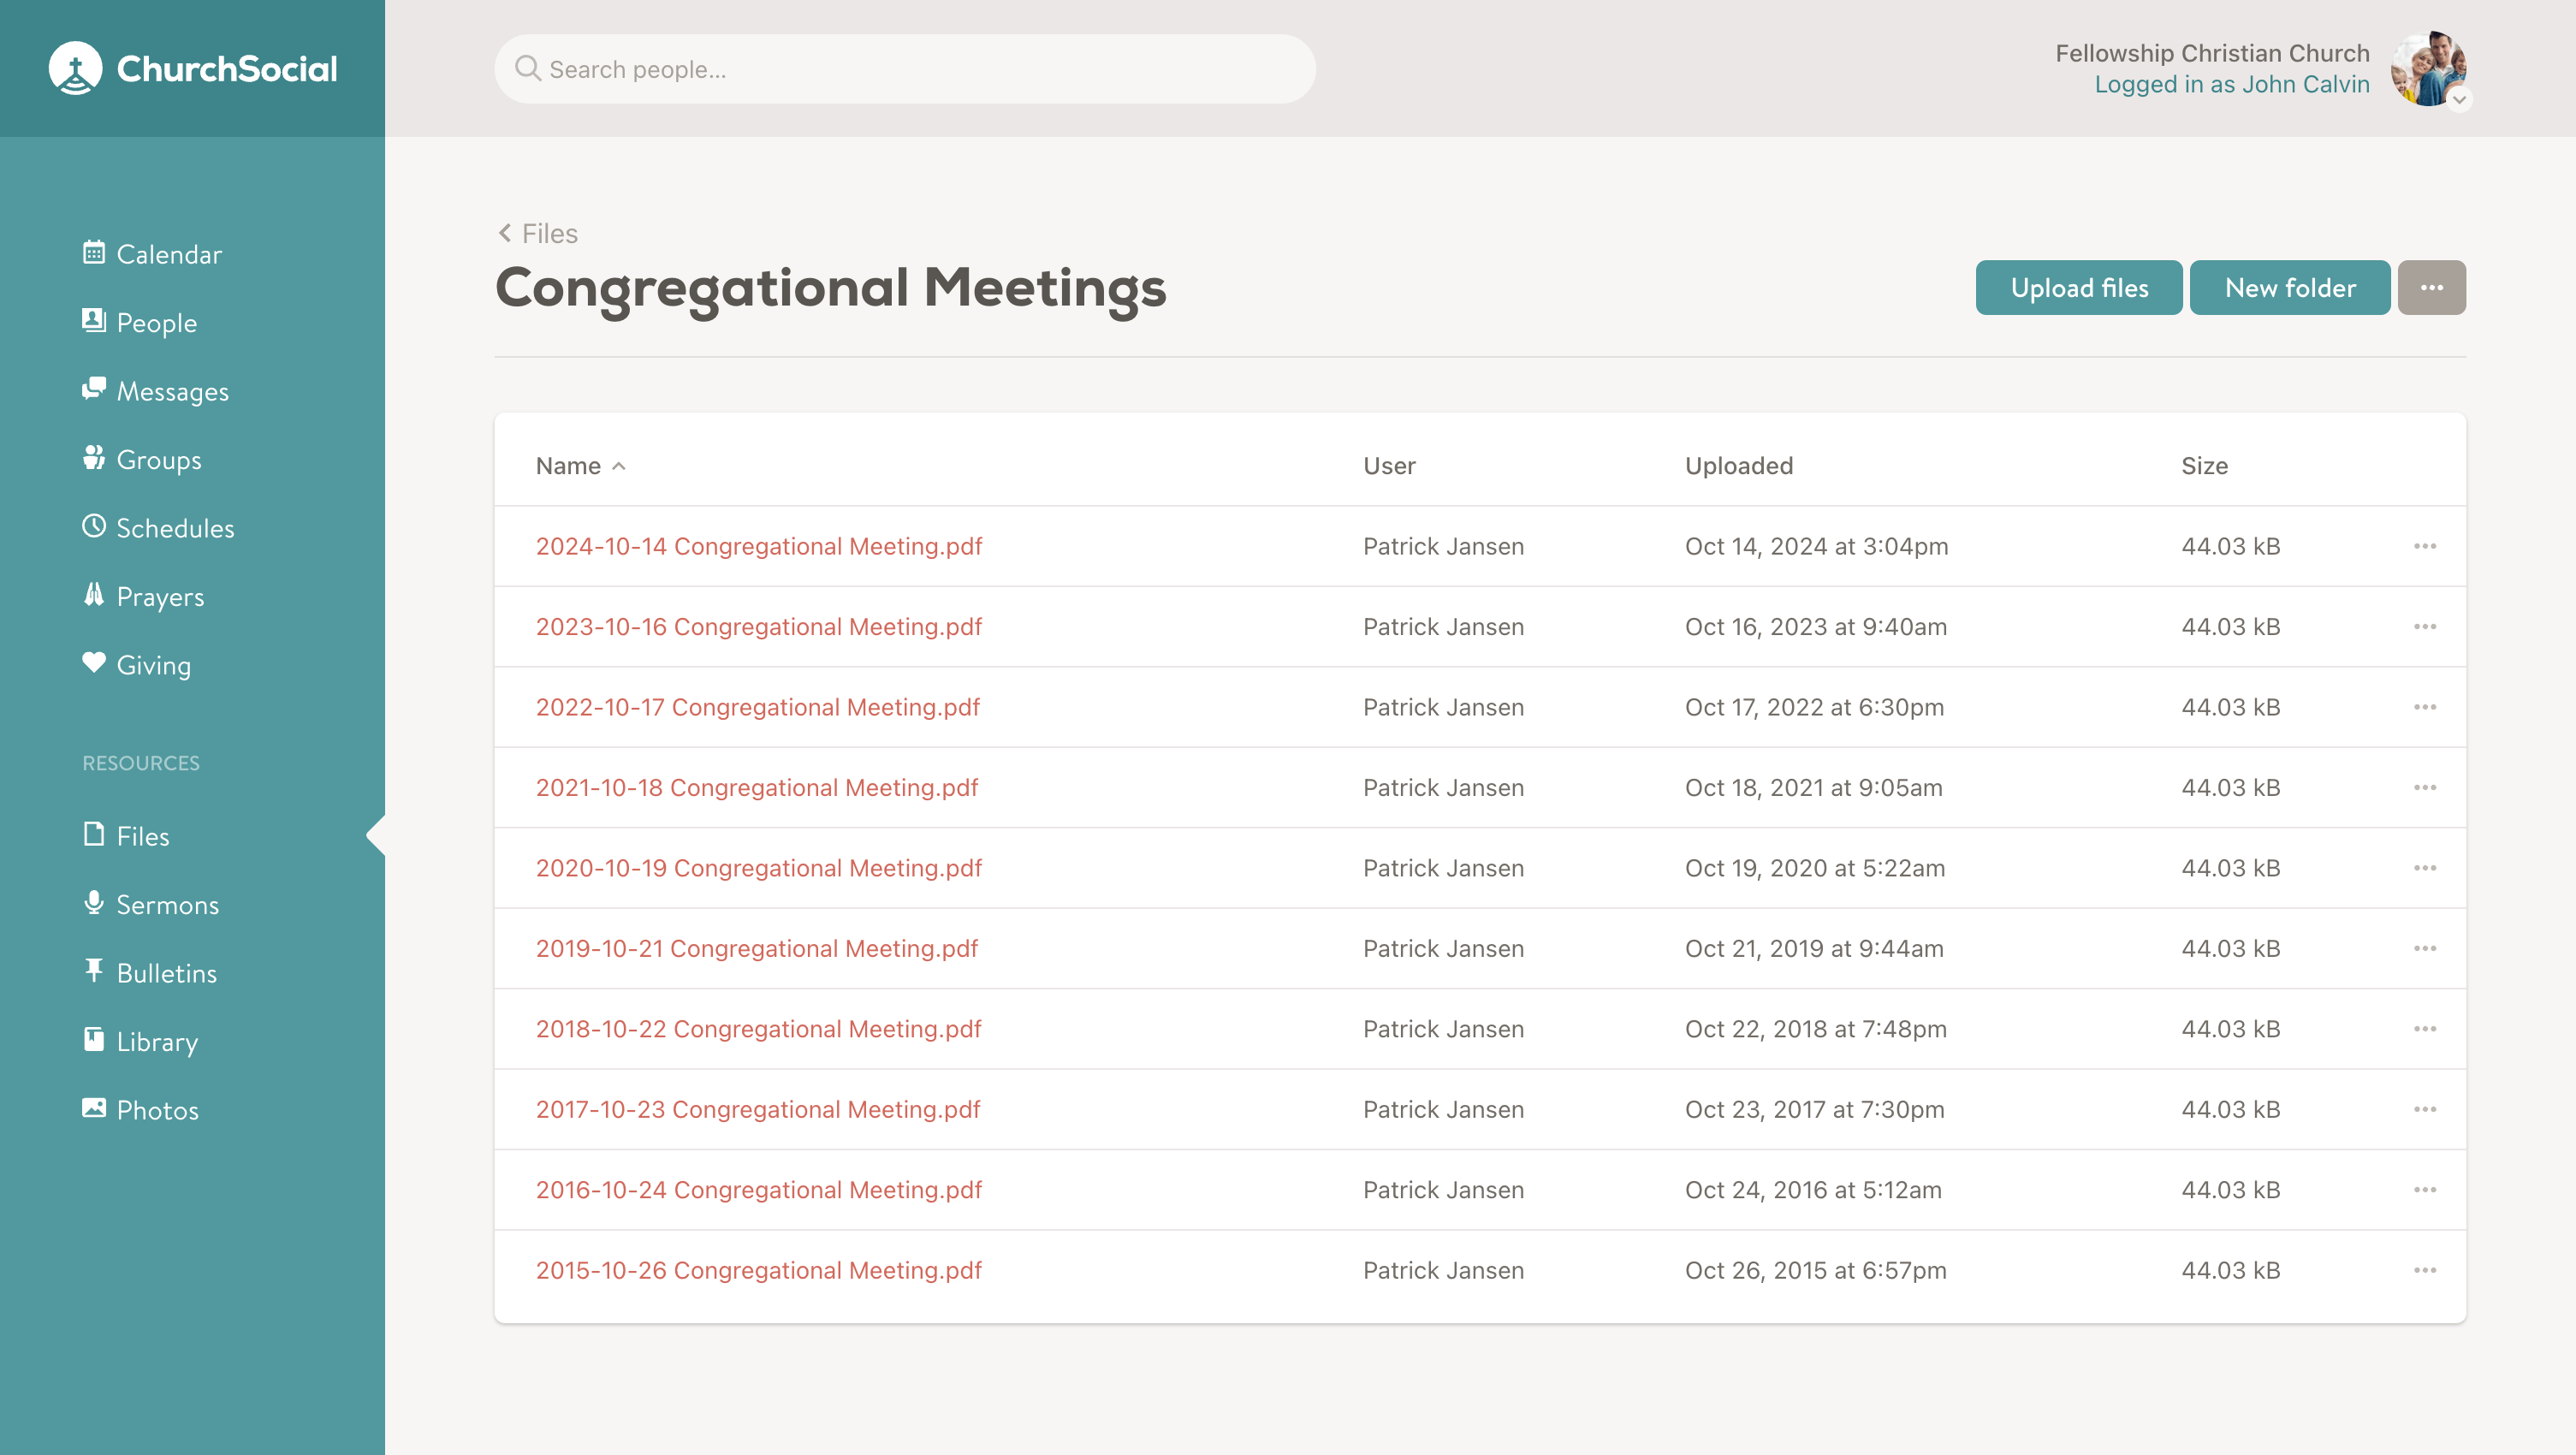
Task: Click the Search people input field
Action: (x=904, y=69)
